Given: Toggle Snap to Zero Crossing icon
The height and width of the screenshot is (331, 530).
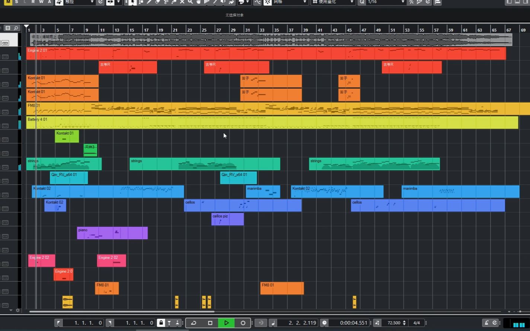Looking at the screenshot, I should 258,2.
